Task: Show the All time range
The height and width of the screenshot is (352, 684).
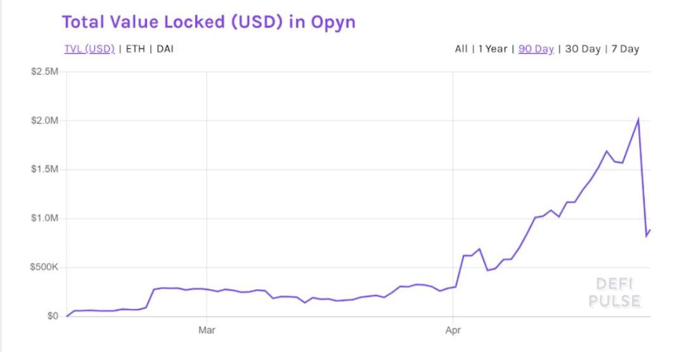Action: [x=461, y=49]
